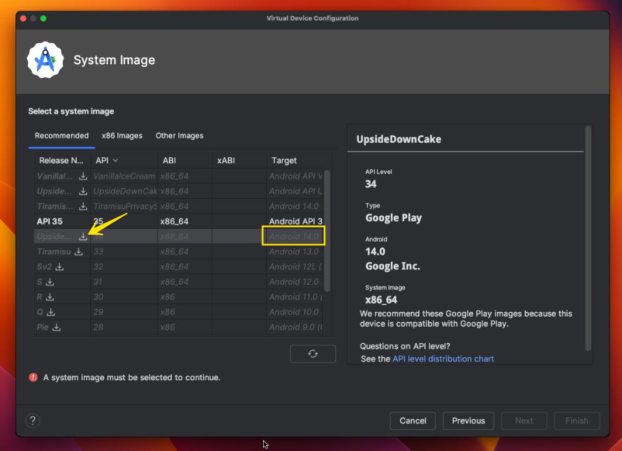The image size is (622, 451).
Task: Click the refresh system images button
Action: coord(313,354)
